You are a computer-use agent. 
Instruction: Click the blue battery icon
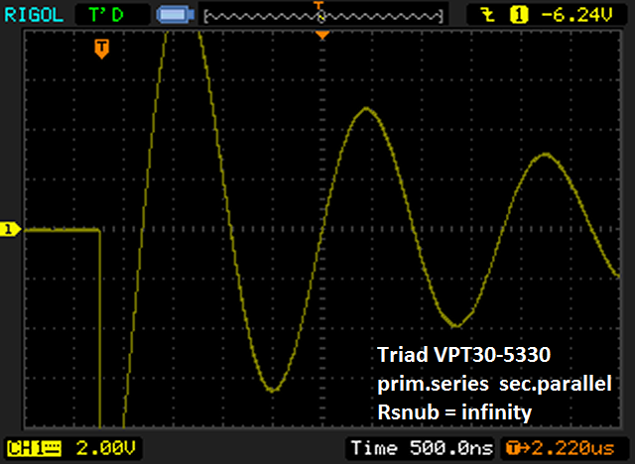[176, 15]
